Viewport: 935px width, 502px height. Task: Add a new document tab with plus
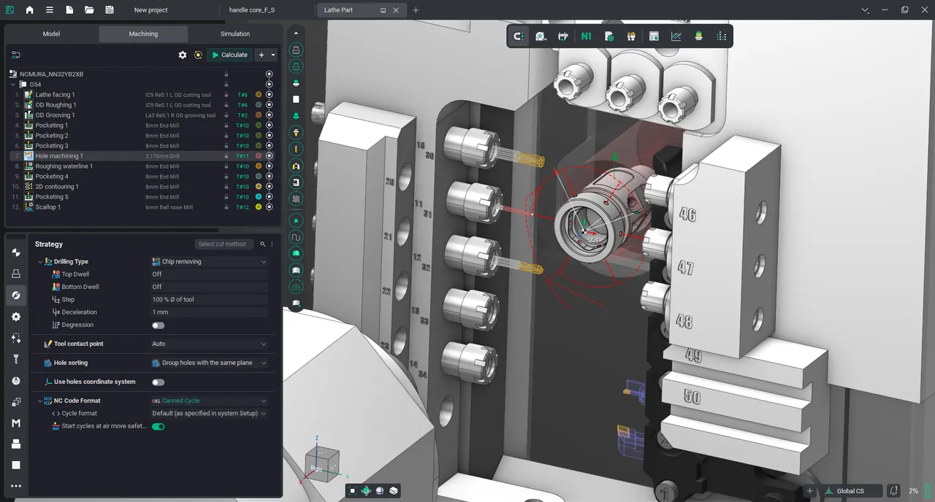tap(416, 10)
